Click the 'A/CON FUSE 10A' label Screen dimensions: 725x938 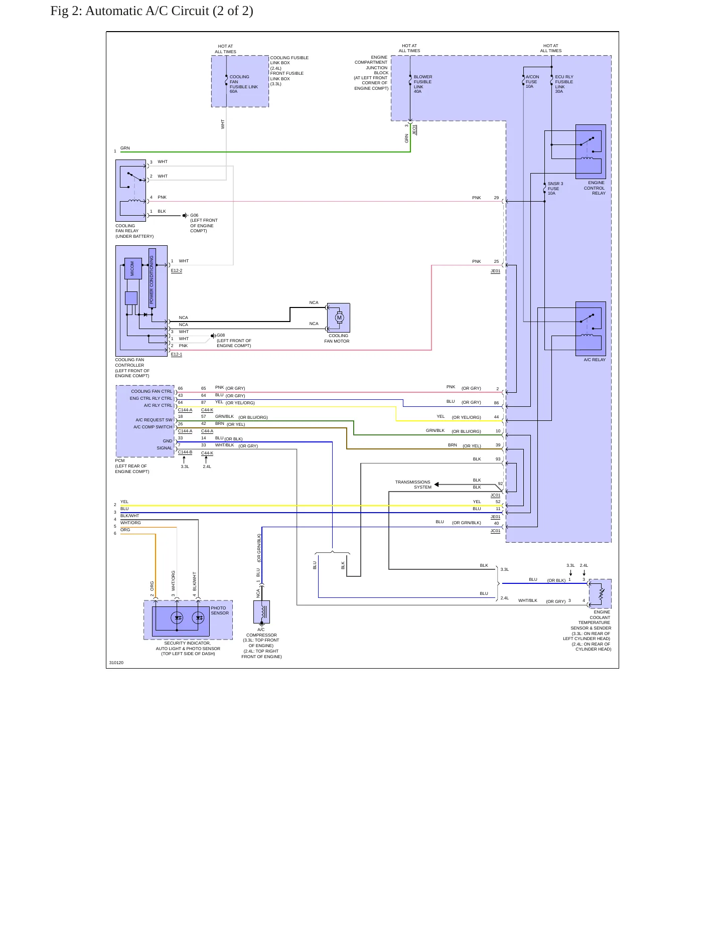pyautogui.click(x=532, y=82)
